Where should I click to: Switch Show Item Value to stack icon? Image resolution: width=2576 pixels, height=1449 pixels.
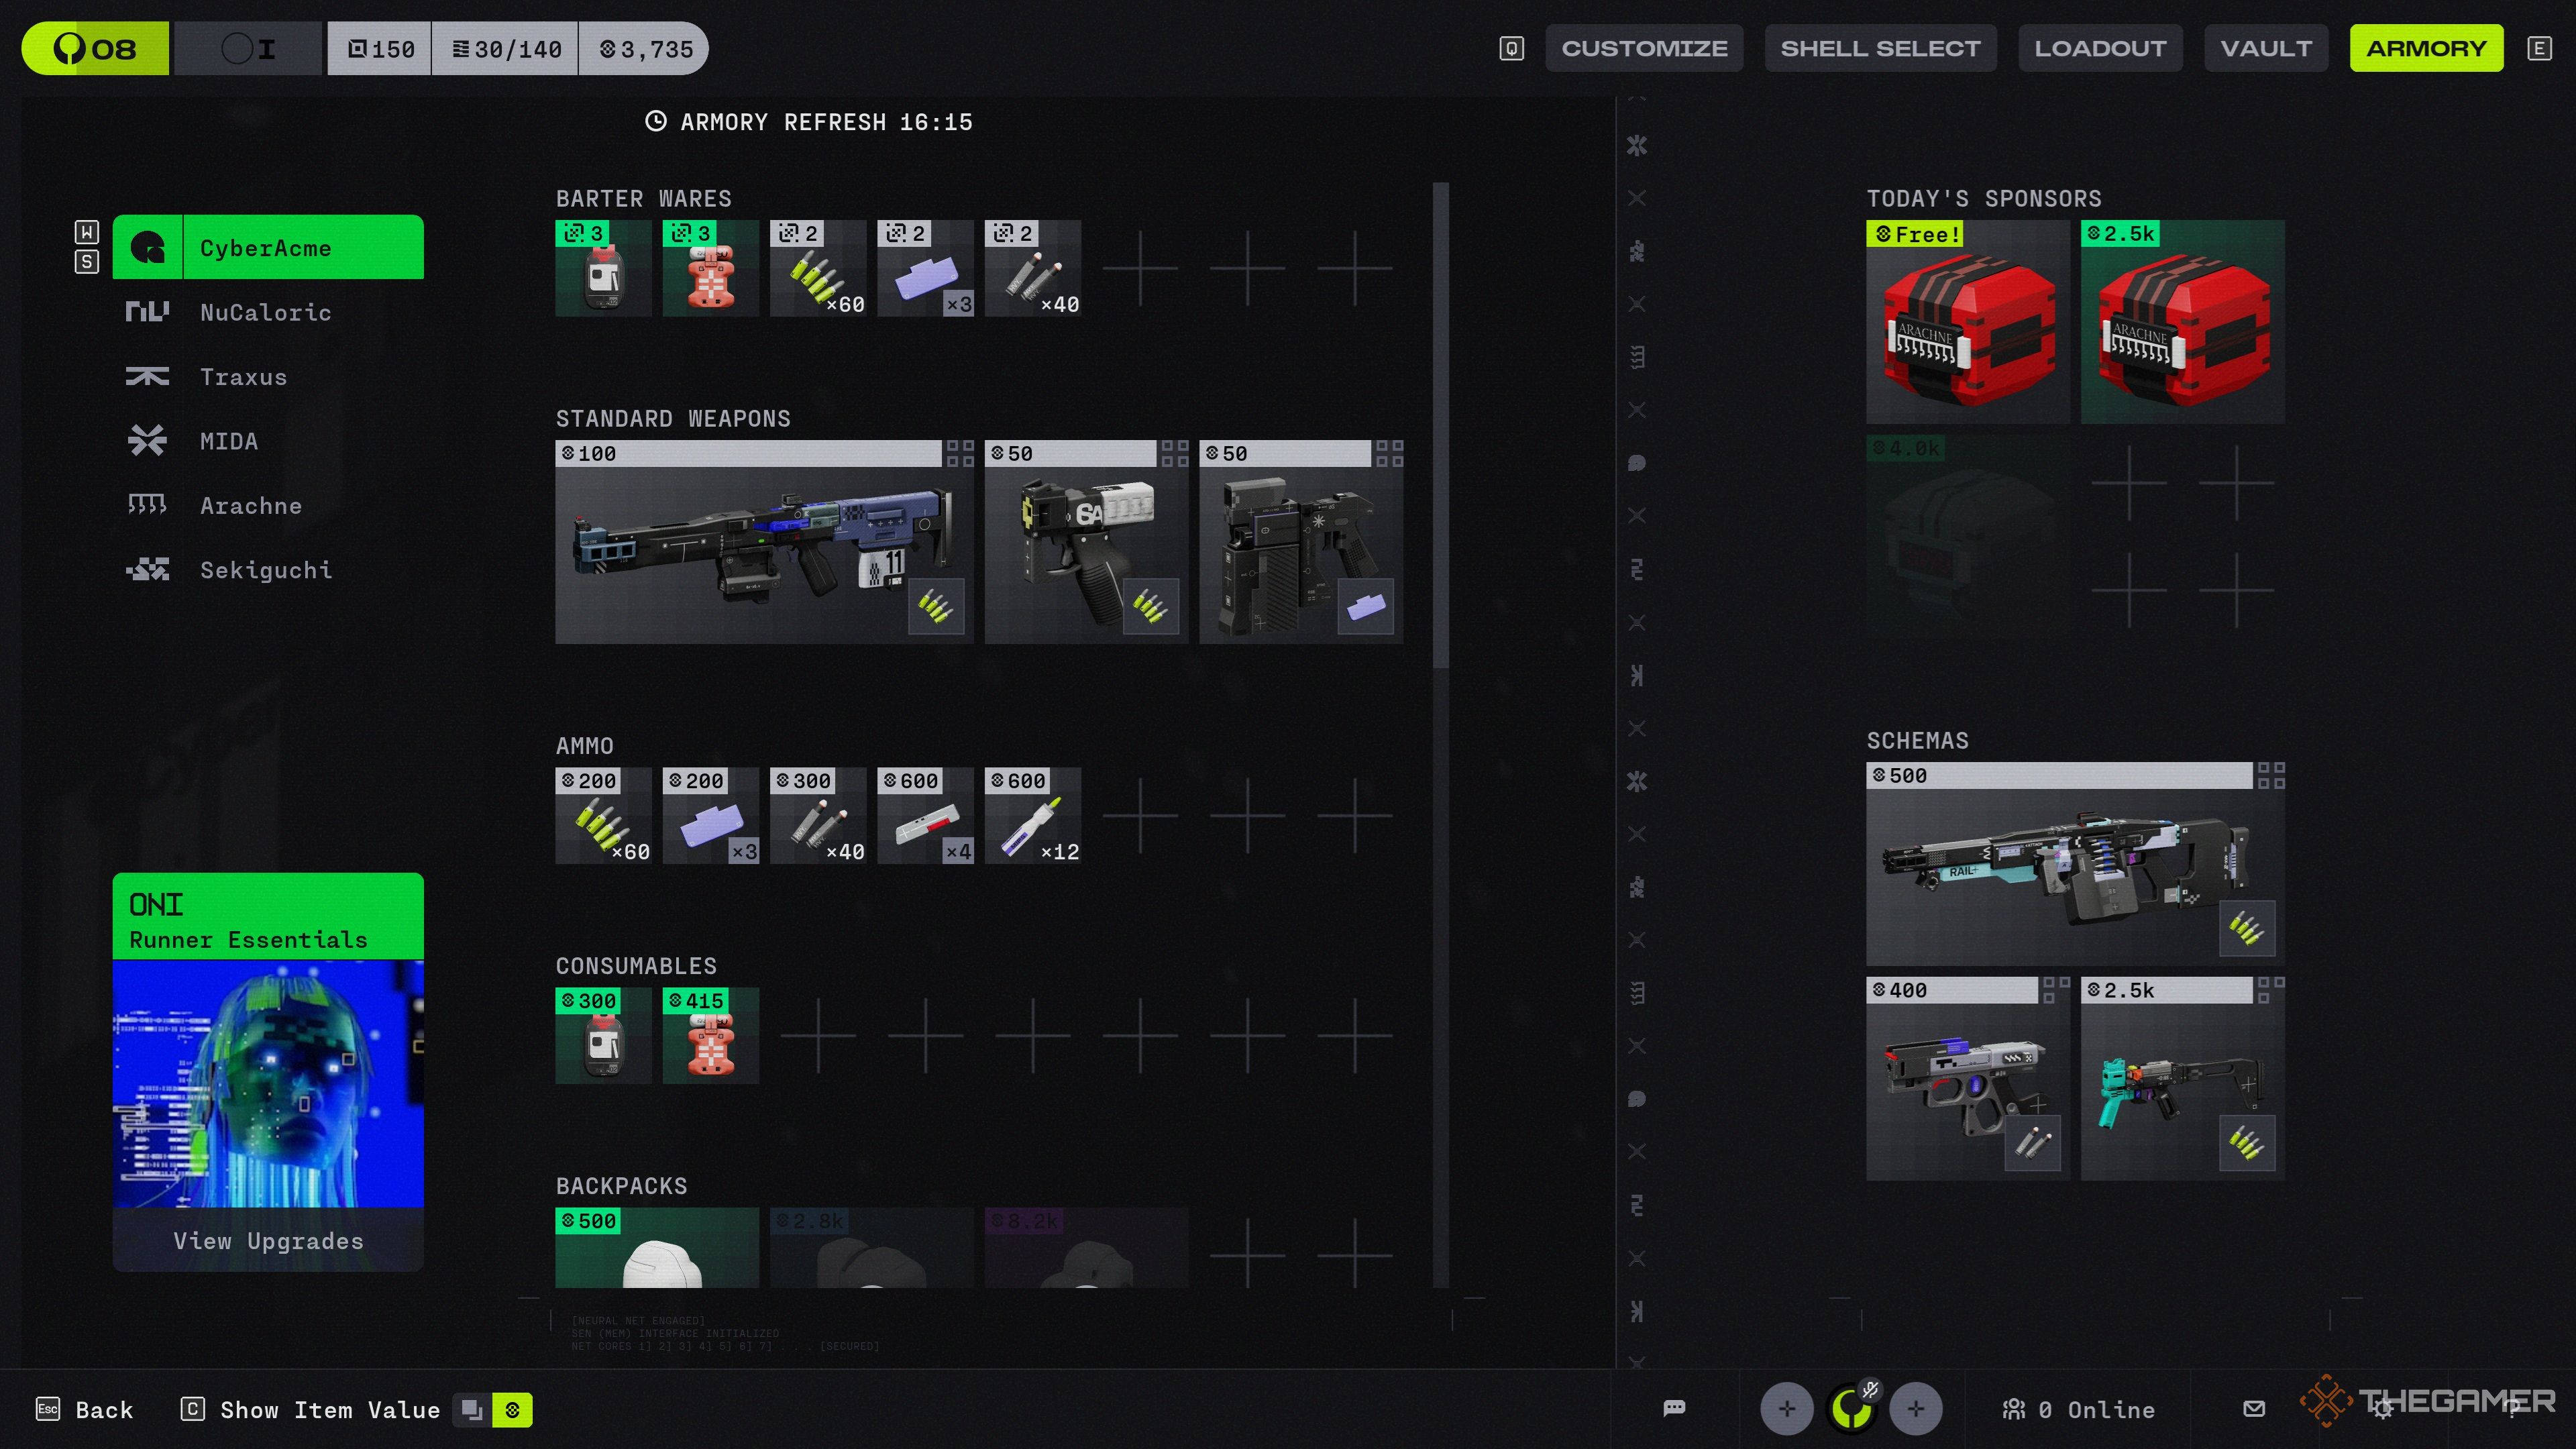(x=472, y=1410)
